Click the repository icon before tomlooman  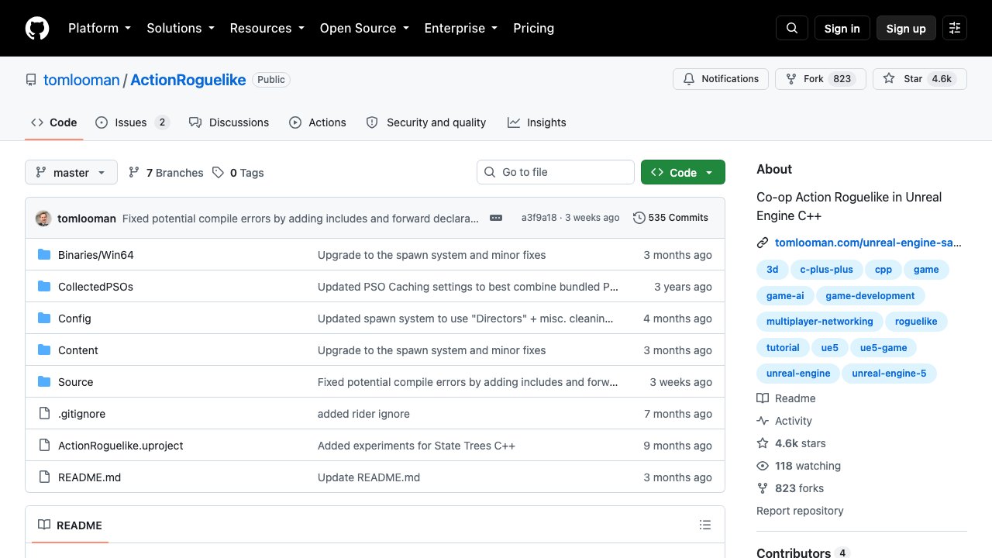pyautogui.click(x=31, y=80)
